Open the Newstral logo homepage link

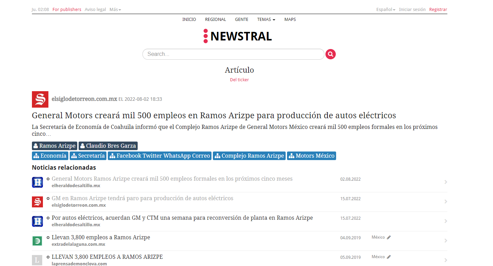[x=238, y=36]
